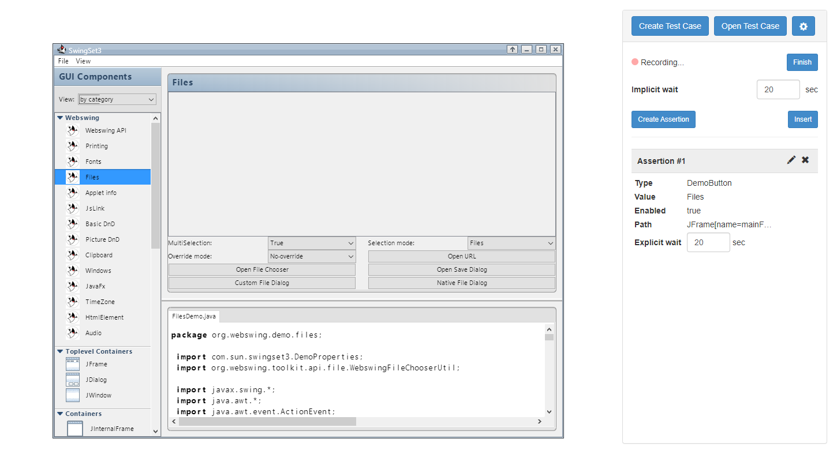Click the Open URL button
Image resolution: width=837 pixels, height=450 pixels.
[462, 256]
